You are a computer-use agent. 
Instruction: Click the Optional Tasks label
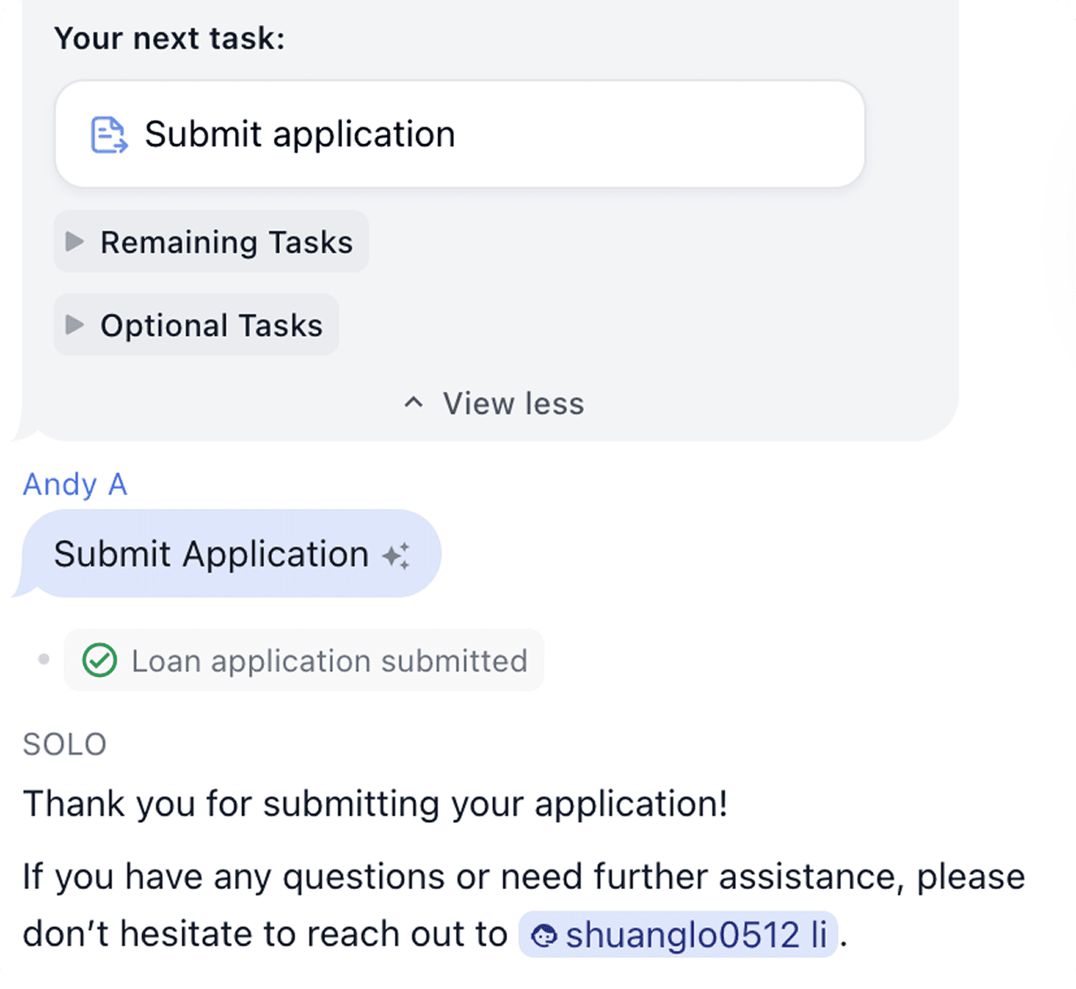(211, 325)
